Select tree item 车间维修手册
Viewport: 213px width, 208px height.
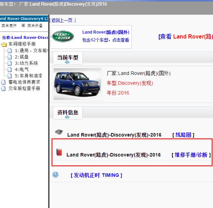22,44
